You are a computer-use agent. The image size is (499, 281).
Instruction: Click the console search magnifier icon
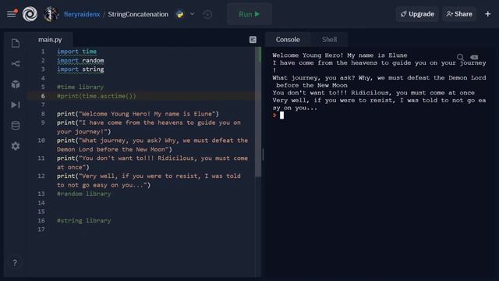click(x=460, y=57)
